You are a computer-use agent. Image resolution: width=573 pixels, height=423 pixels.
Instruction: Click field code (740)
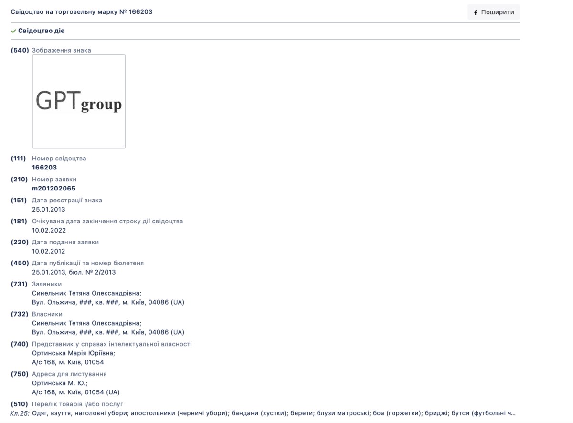pos(20,344)
